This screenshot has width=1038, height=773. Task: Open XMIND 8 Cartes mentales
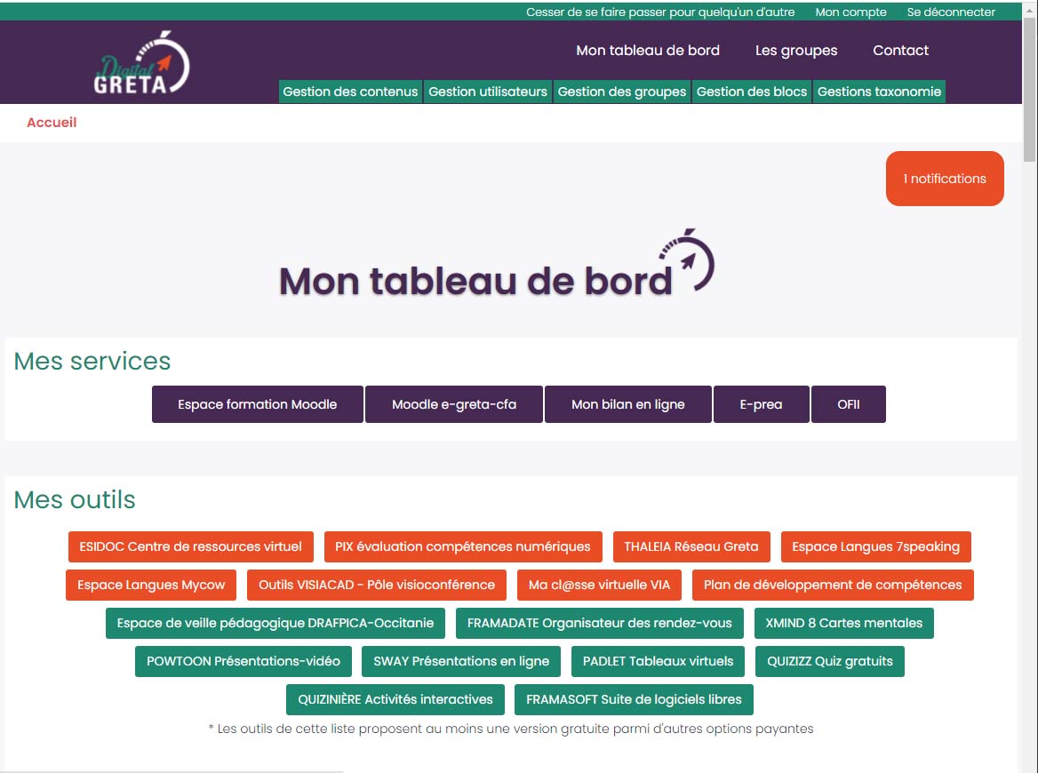[844, 624]
